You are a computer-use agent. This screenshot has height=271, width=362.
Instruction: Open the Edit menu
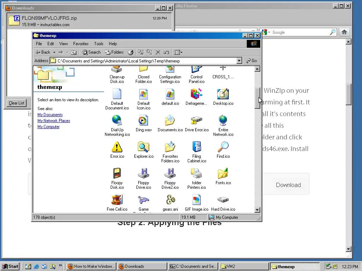tap(51, 44)
